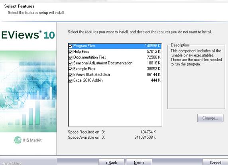
Task: Click the IHS Markit logo icon
Action: (x=18, y=140)
